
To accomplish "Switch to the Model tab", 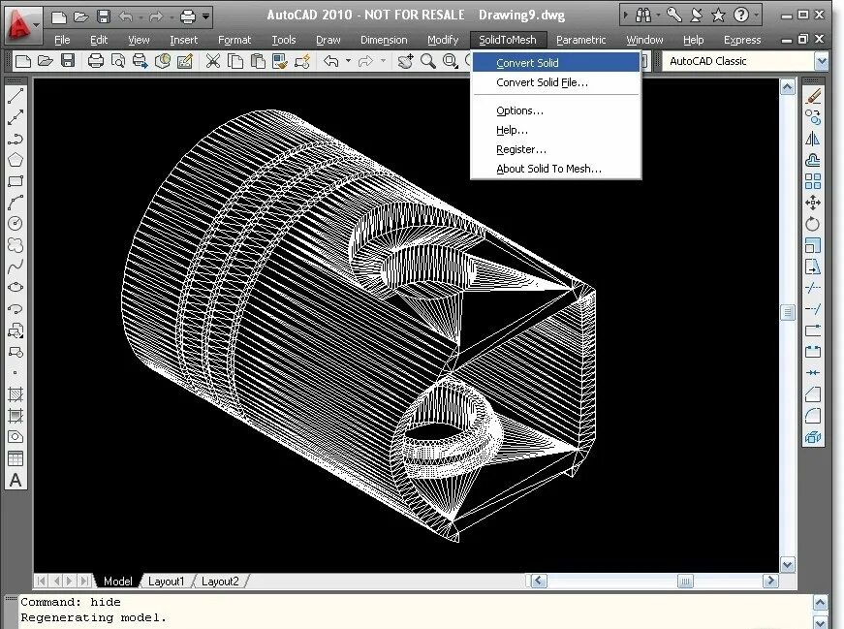I will tap(117, 582).
